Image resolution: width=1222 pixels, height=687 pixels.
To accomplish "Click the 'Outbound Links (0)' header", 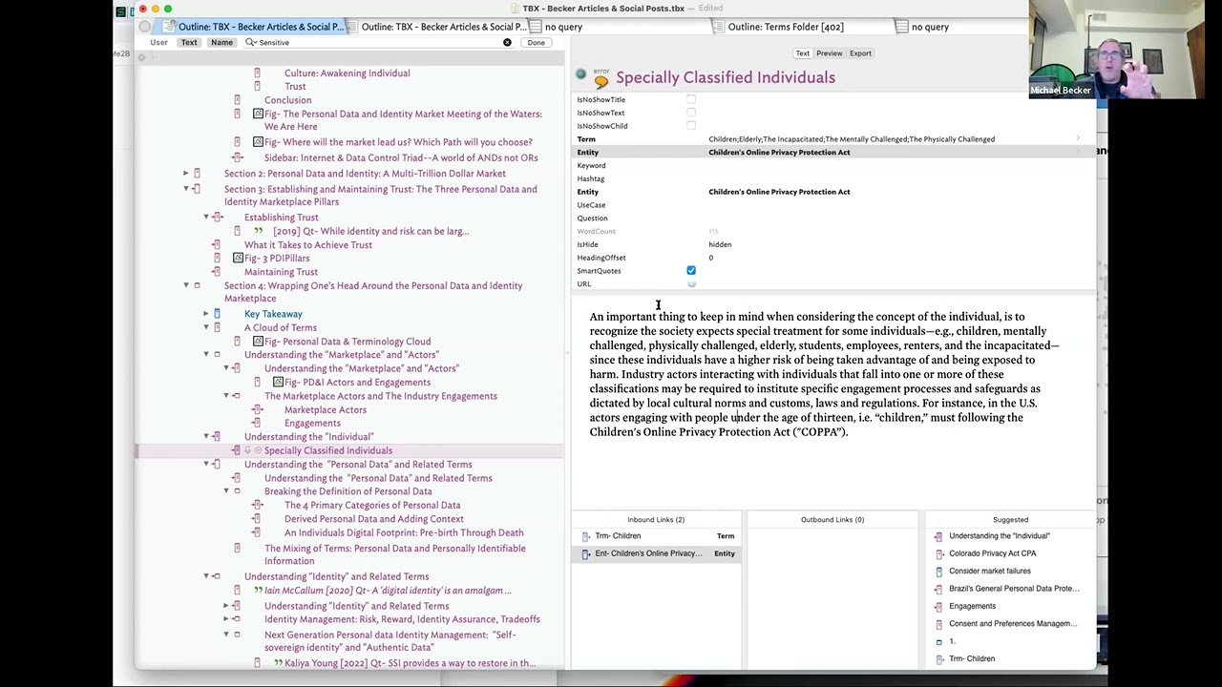I will pos(832,520).
